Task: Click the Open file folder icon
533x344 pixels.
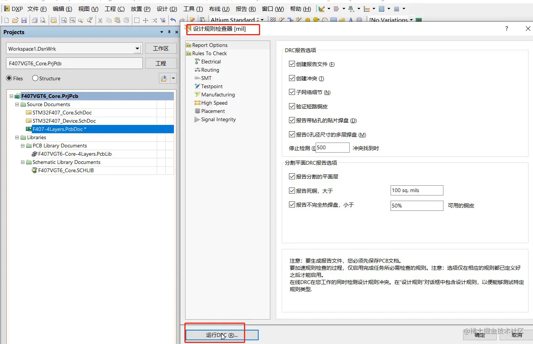Action: 15,20
